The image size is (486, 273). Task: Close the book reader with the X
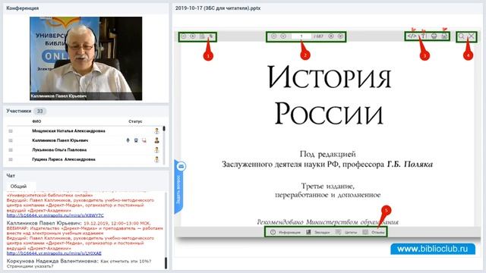472,36
